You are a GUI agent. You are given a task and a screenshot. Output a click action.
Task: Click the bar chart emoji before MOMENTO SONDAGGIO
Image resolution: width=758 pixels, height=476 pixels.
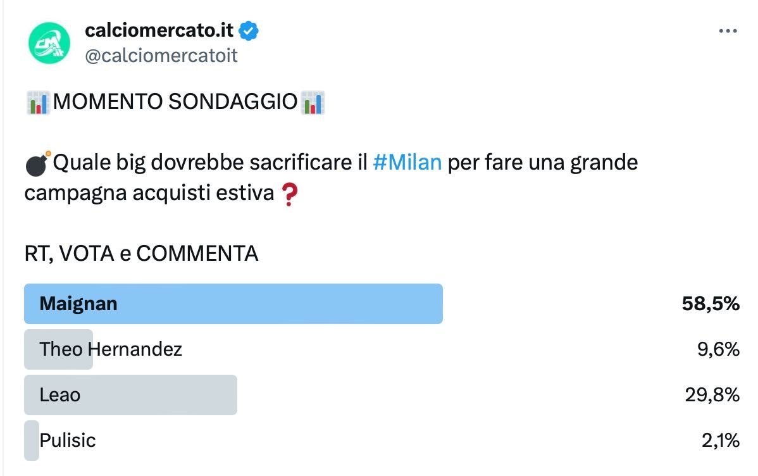point(39,102)
